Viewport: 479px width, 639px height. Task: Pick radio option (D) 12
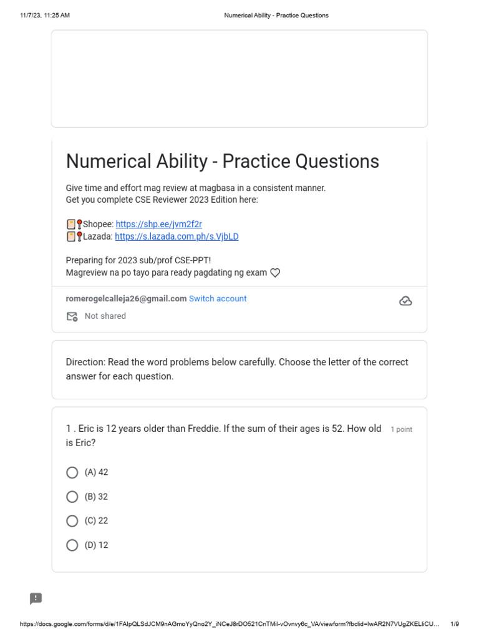point(72,545)
